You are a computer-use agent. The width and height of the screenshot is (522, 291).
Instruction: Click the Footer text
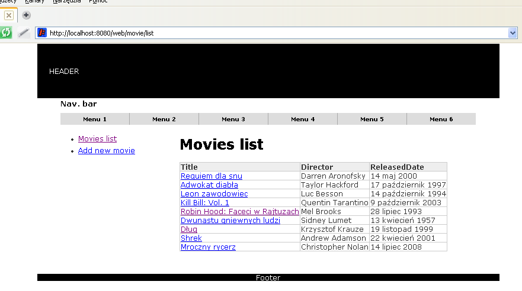[268, 278]
